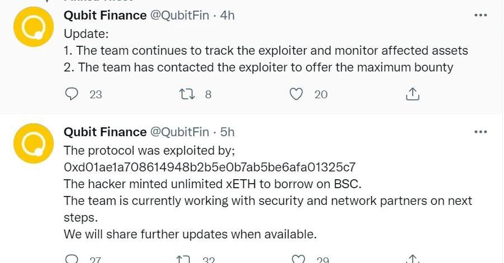Reply to the exploit tweet with 27 replies
Screen dimensions: 504x263
point(72,259)
